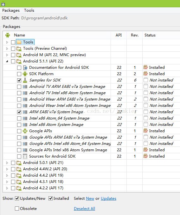Image resolution: width=180 pixels, height=215 pixels.
Task: Click the Installed status icon for Documentation
Action: click(146, 68)
